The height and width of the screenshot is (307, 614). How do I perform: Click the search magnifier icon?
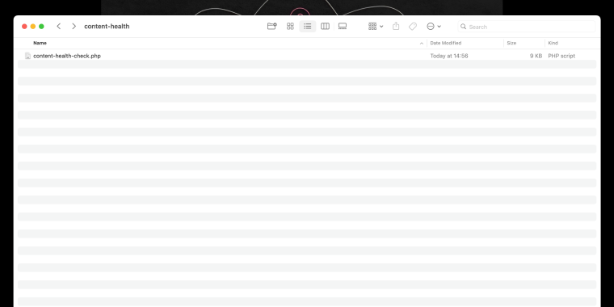pyautogui.click(x=463, y=27)
